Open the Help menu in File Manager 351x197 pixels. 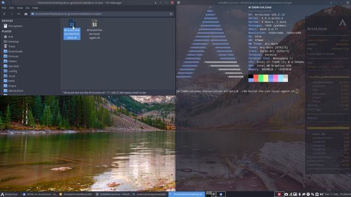[35, 8]
